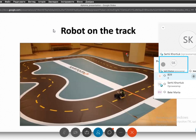Image resolution: width=196 pixels, height=140 pixels.
Task: Open the chat conversation icon
Action: coord(109,132)
